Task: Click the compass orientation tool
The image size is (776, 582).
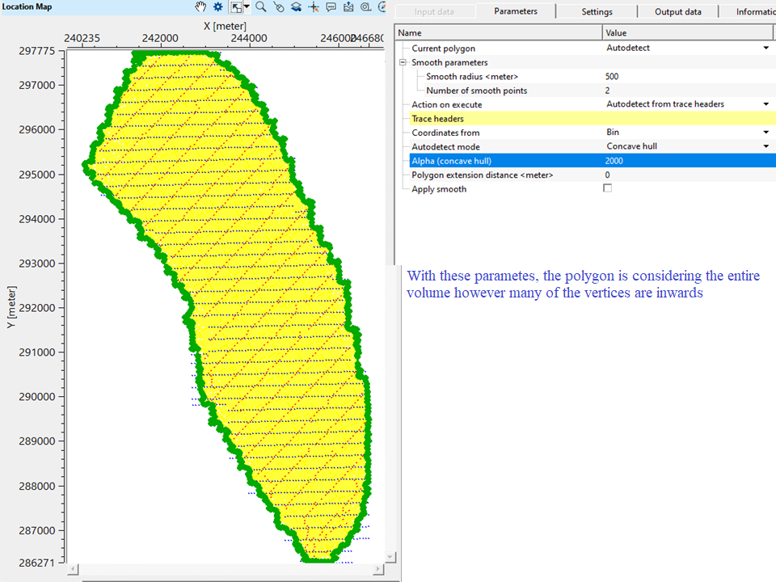Action: pyautogui.click(x=382, y=7)
